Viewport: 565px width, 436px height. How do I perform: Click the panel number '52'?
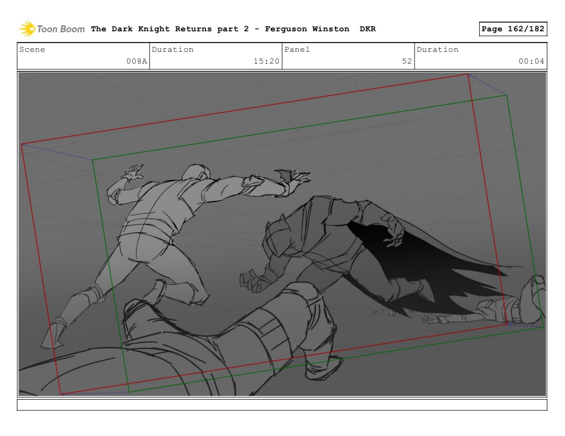coord(407,61)
